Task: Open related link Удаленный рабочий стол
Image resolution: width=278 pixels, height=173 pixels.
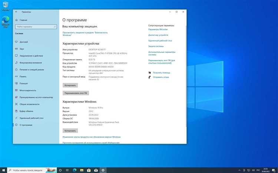Action: [160, 41]
